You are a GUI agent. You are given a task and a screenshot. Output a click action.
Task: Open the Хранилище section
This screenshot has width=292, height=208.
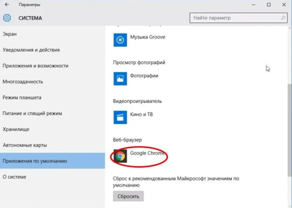[52, 129]
